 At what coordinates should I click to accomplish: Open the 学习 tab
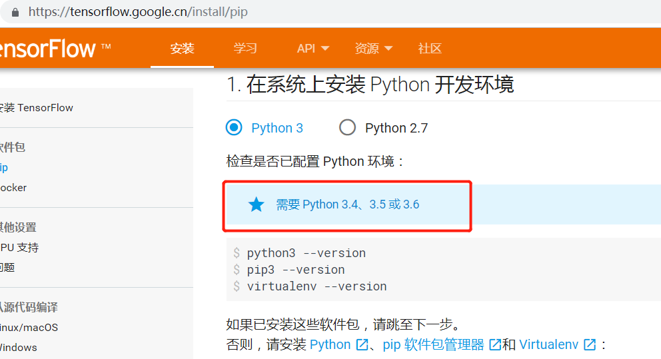[245, 49]
